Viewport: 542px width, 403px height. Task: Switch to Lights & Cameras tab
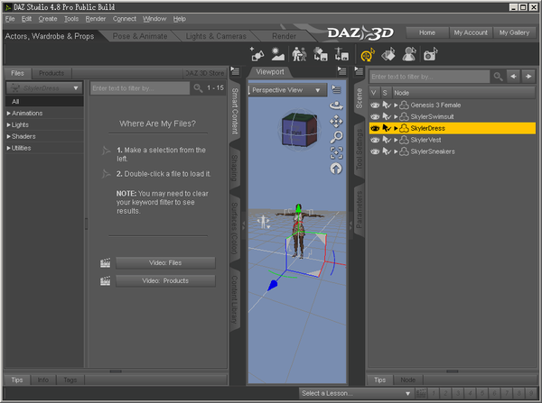[216, 36]
